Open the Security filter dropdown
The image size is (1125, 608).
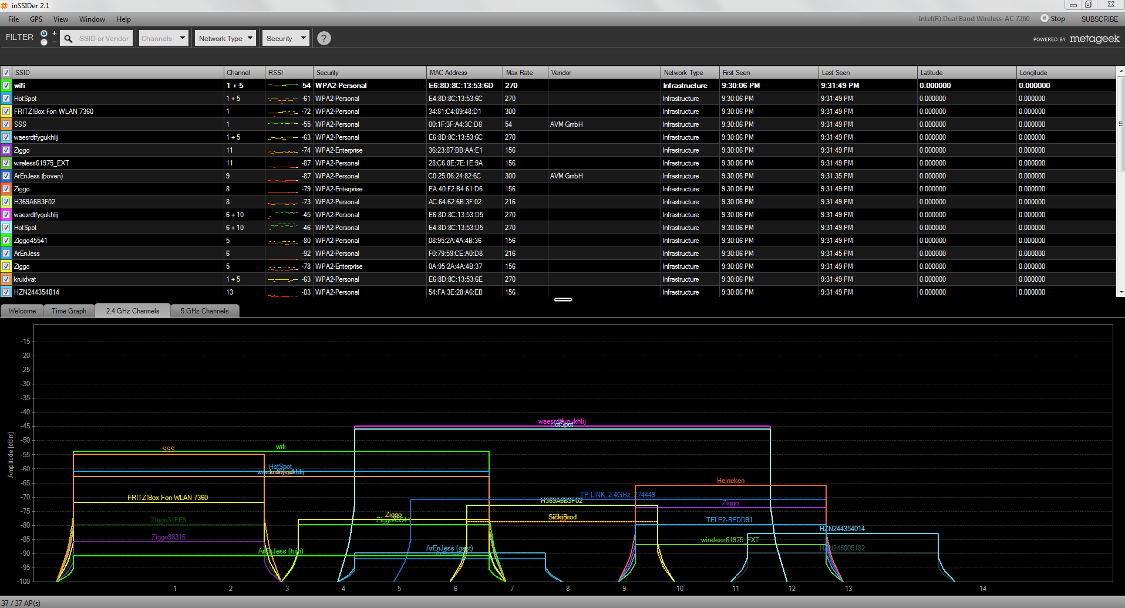(x=285, y=39)
